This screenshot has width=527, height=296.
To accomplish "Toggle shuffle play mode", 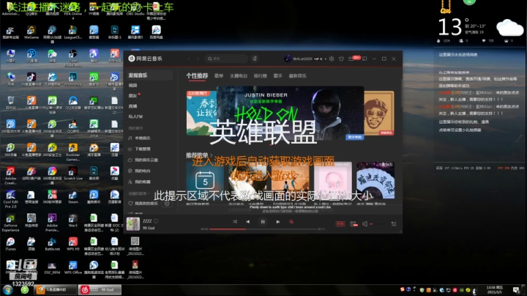I will pyautogui.click(x=235, y=222).
